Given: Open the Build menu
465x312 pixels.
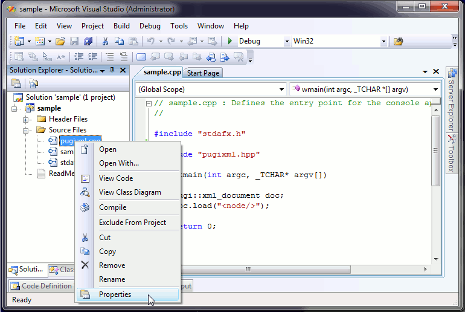Looking at the screenshot, I should pyautogui.click(x=121, y=26).
